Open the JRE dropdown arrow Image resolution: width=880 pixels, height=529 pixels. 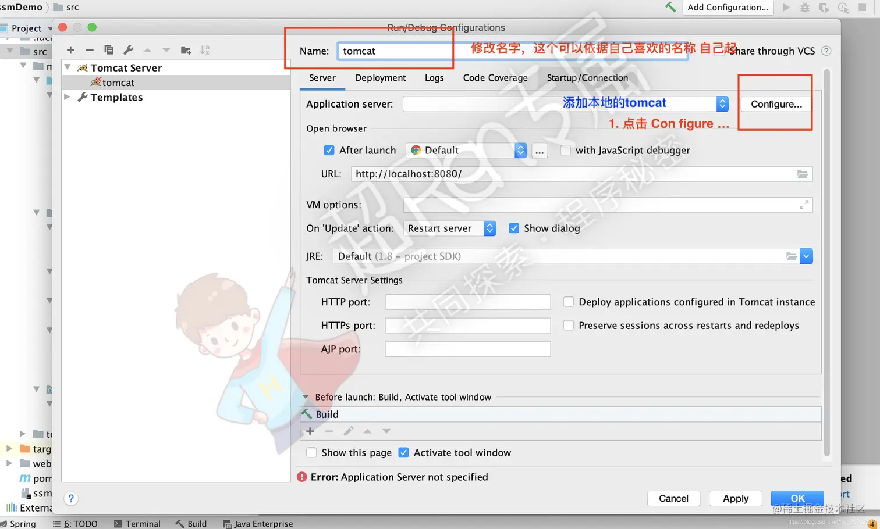(x=806, y=256)
